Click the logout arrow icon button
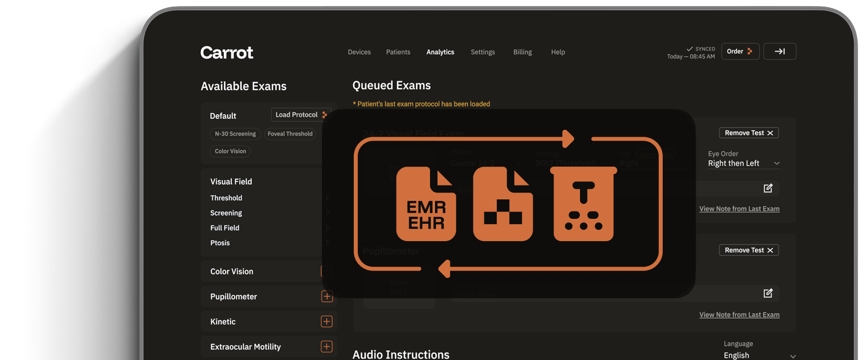865x360 pixels. click(779, 51)
